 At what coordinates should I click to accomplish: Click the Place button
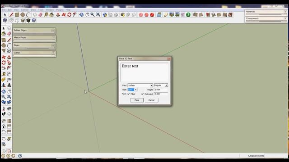point(137,100)
